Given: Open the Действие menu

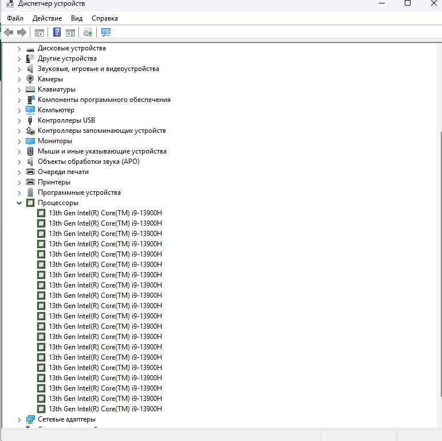Looking at the screenshot, I should tap(47, 18).
